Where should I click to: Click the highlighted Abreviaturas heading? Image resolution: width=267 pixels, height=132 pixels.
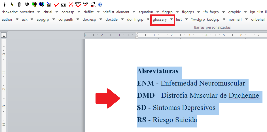click(x=158, y=71)
